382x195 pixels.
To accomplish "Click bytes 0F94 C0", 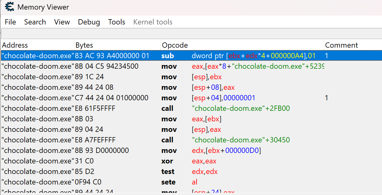I will tap(88, 182).
